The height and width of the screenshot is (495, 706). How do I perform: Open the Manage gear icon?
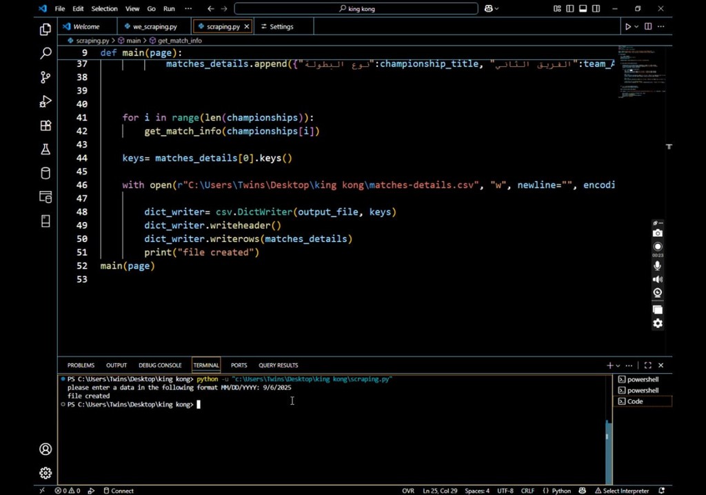pos(46,473)
